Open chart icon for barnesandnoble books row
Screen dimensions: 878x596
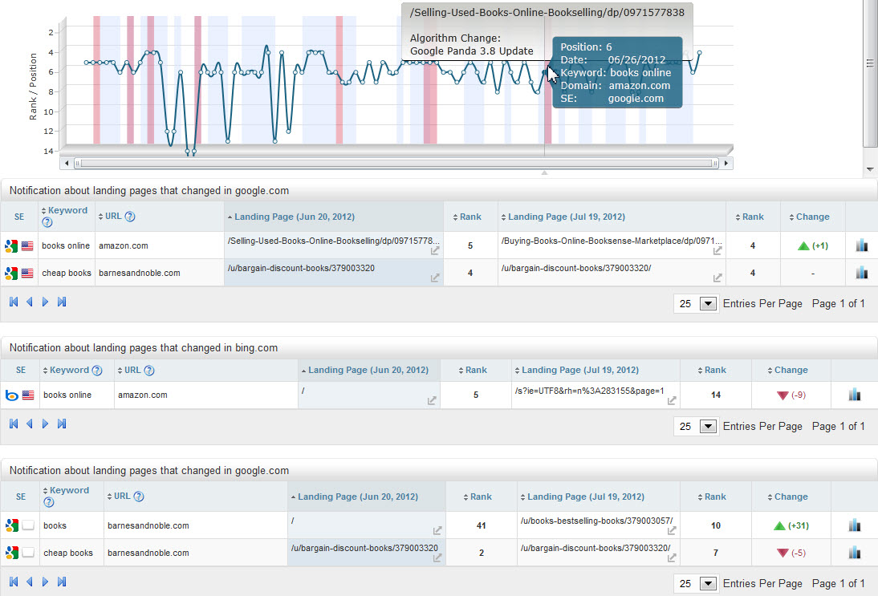tap(854, 525)
